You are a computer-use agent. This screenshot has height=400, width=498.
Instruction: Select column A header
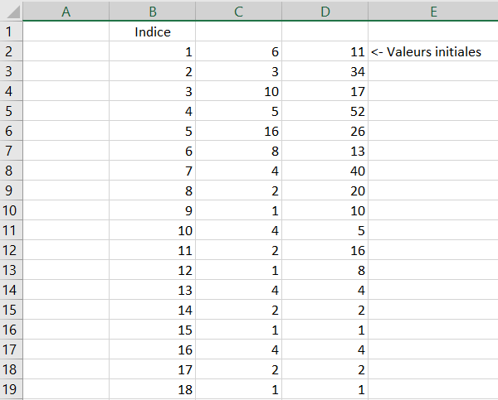pyautogui.click(x=66, y=12)
